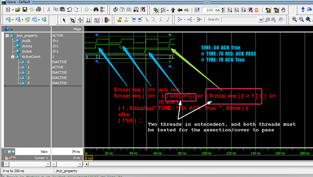Viewport: 313px width, 177px height.
Task: Select the /m/req signal
Action: point(27,46)
